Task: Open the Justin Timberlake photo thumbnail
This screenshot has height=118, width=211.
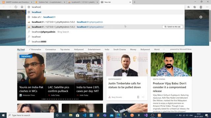Action: pyautogui.click(x=127, y=64)
